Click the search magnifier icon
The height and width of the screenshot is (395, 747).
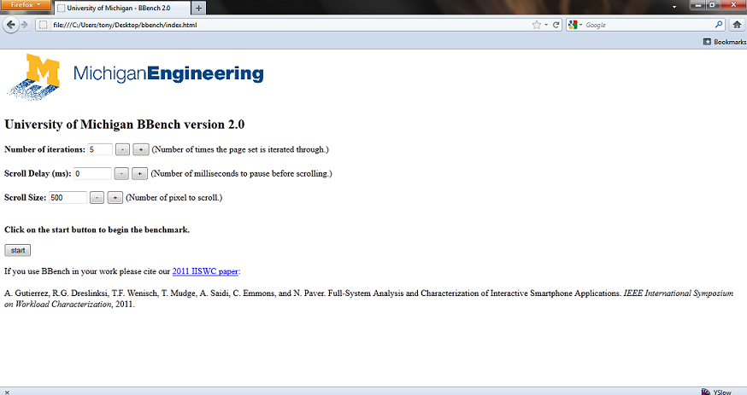tap(719, 25)
